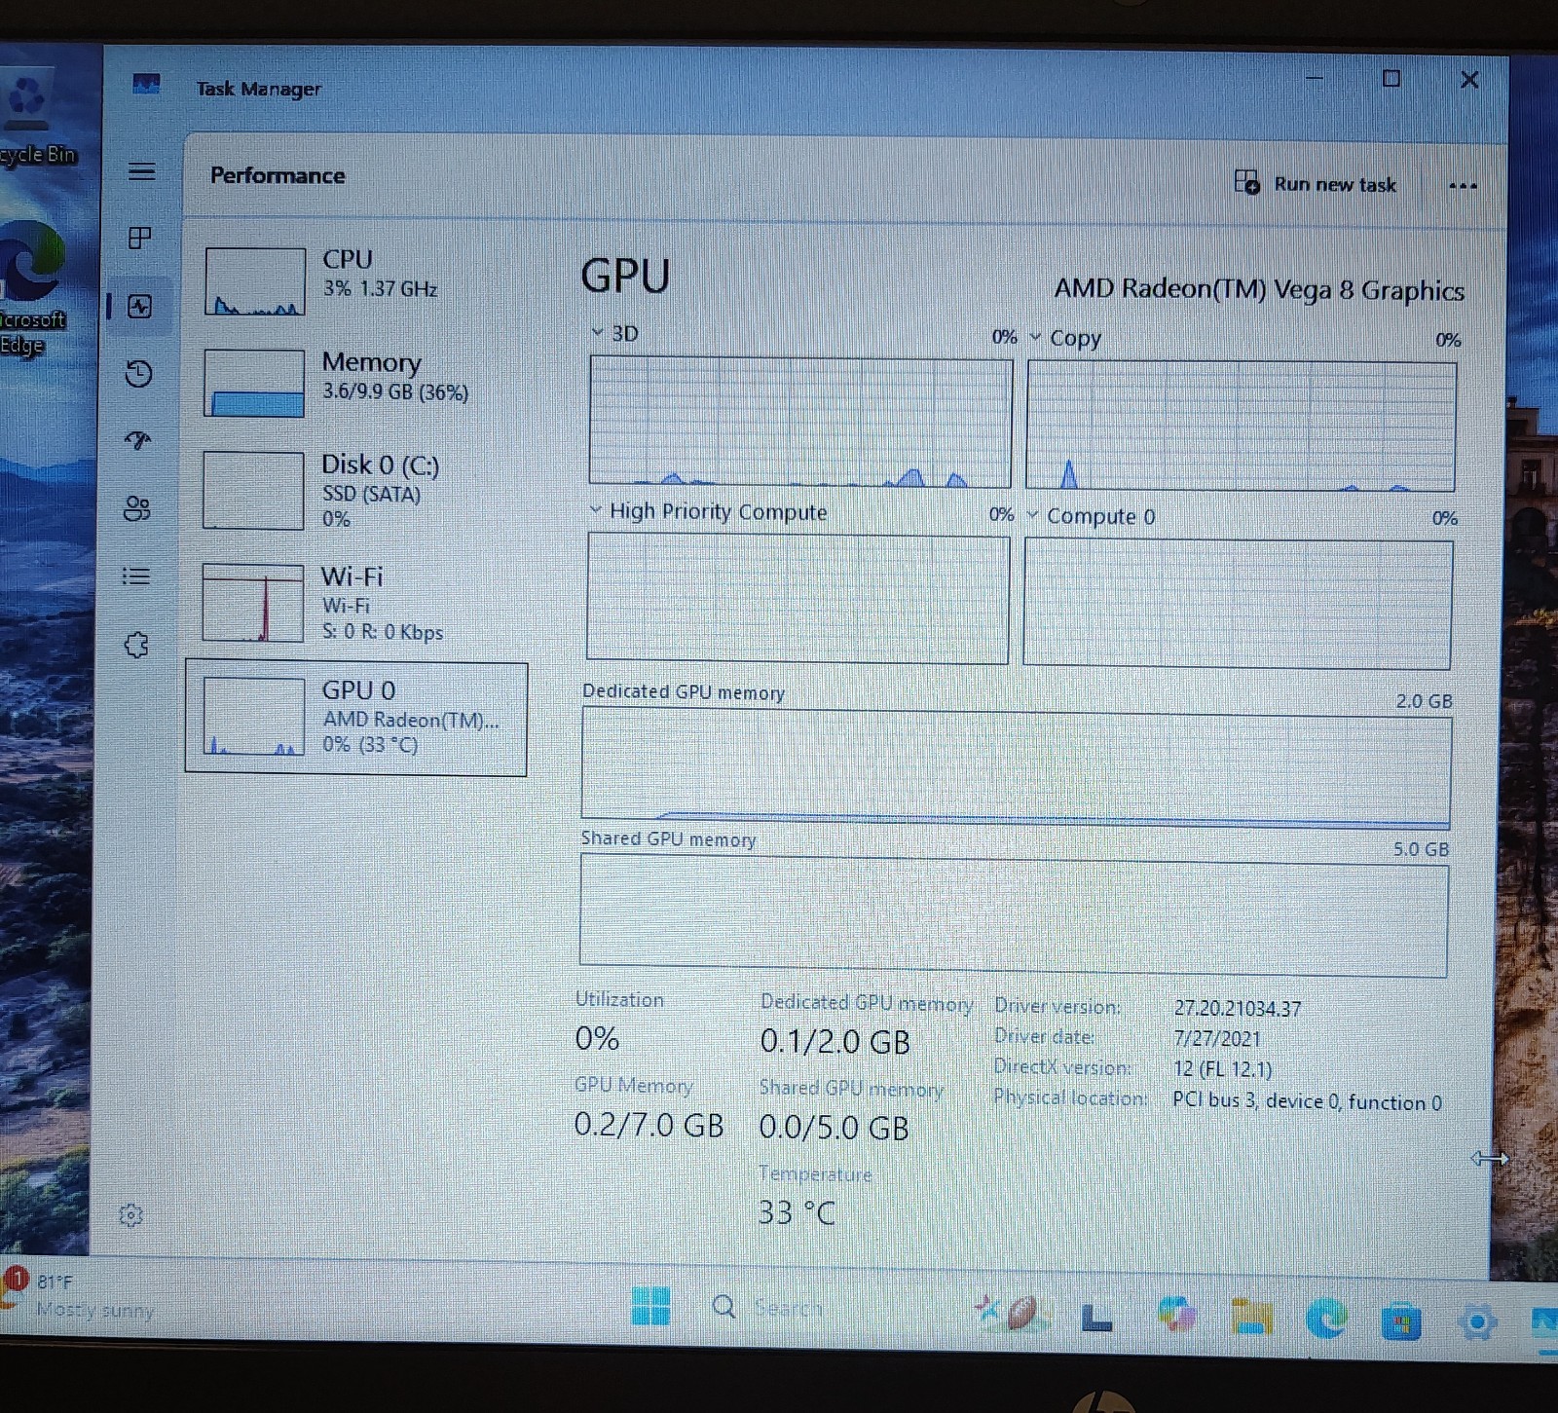The height and width of the screenshot is (1413, 1558).
Task: Select the Memory performance entry
Action: click(x=356, y=382)
